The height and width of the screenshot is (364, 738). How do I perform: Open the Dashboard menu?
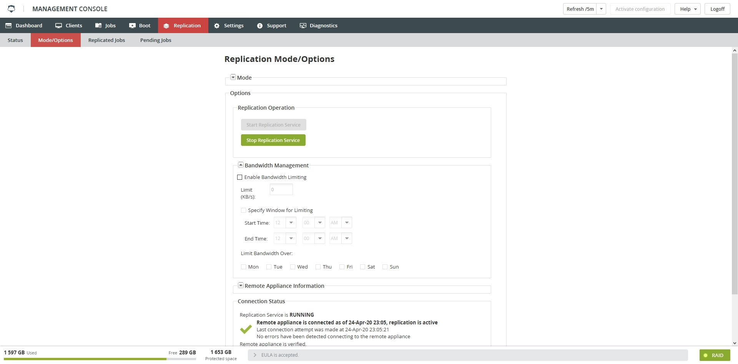pos(24,25)
